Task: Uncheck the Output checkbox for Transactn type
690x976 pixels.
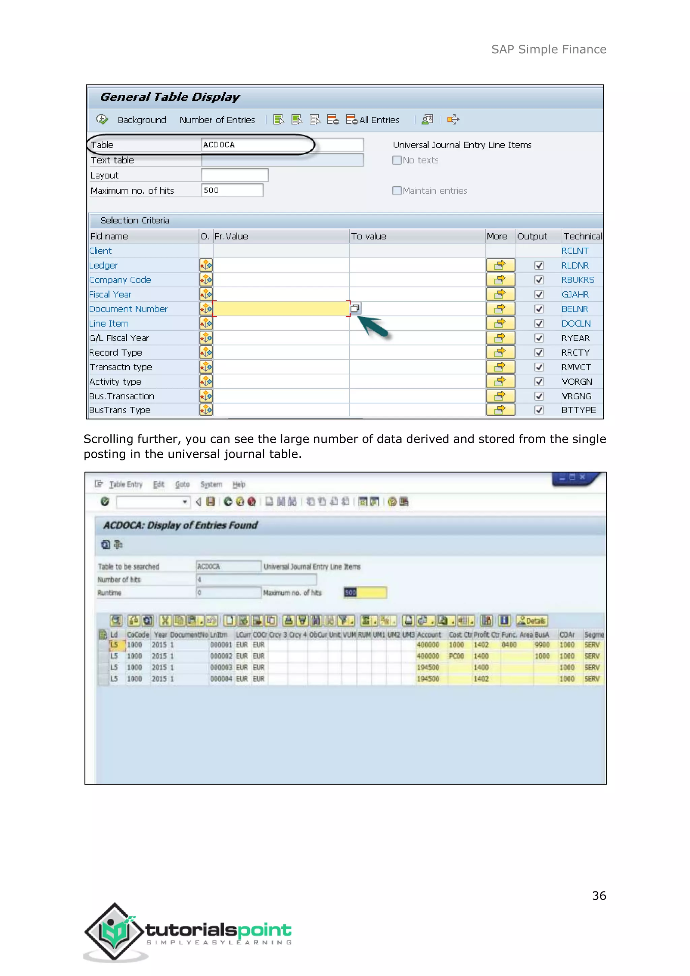Action: pyautogui.click(x=539, y=367)
